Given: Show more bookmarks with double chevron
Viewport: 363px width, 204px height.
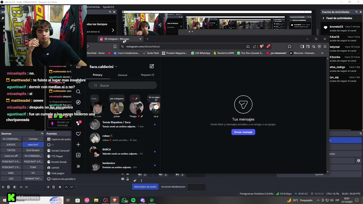Looking at the screenshot, I should point(322,53).
